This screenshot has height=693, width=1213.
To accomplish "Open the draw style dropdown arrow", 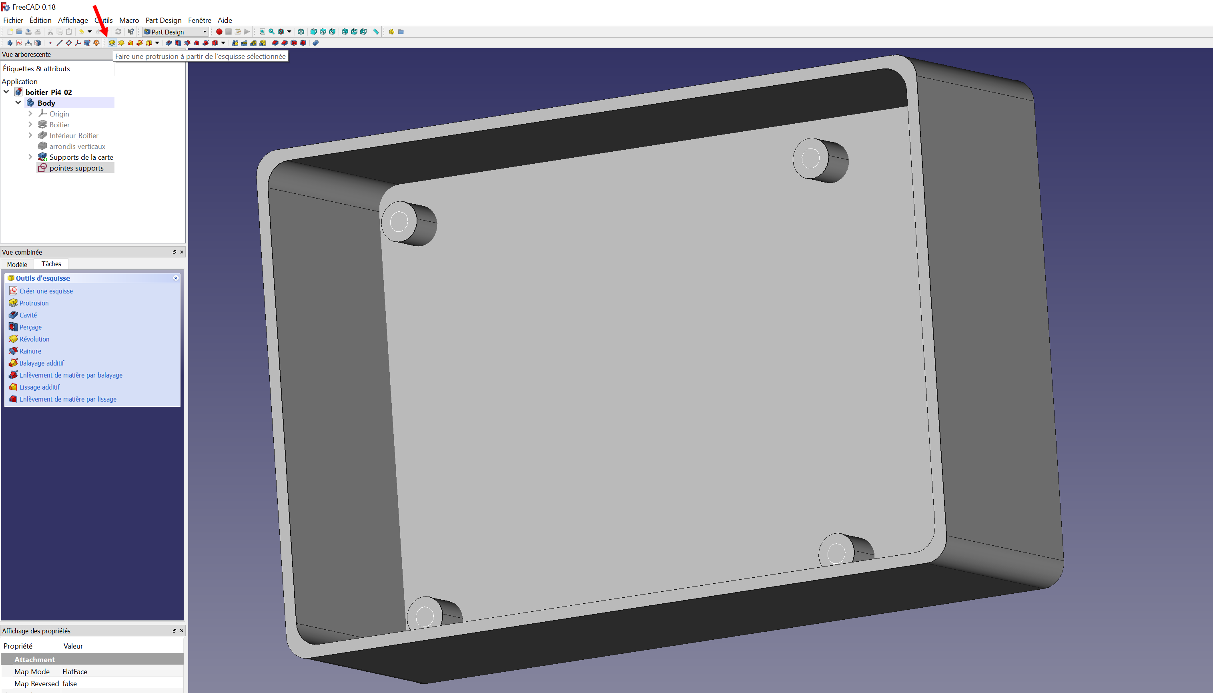I will tap(289, 32).
